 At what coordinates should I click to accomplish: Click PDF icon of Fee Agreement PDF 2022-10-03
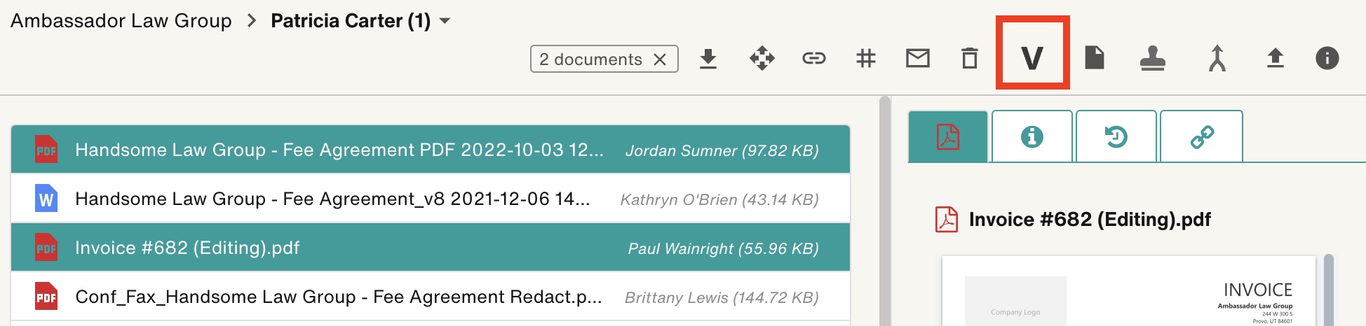point(46,150)
